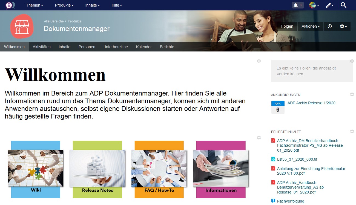
Task: Switch to the Personen tab
Action: pos(87,47)
